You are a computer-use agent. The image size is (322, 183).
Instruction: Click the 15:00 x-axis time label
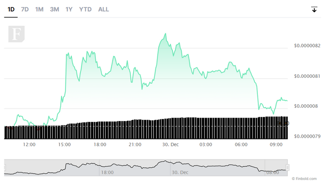[x=64, y=145]
